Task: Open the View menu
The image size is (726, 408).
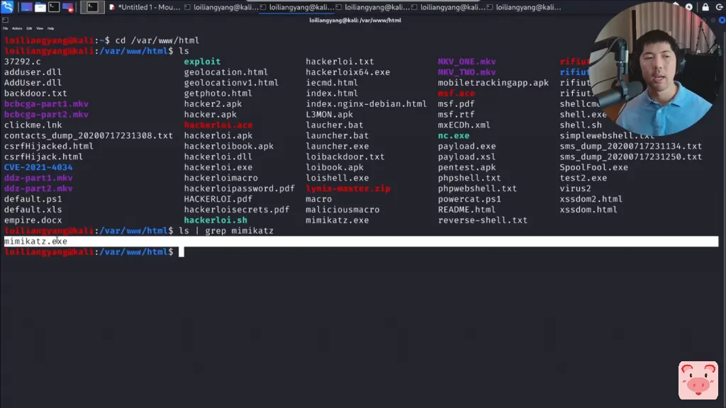Action: 40,28
